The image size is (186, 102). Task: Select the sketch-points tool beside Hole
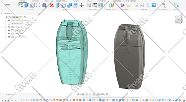38,5
